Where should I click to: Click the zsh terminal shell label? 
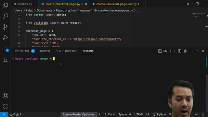tap(165, 51)
